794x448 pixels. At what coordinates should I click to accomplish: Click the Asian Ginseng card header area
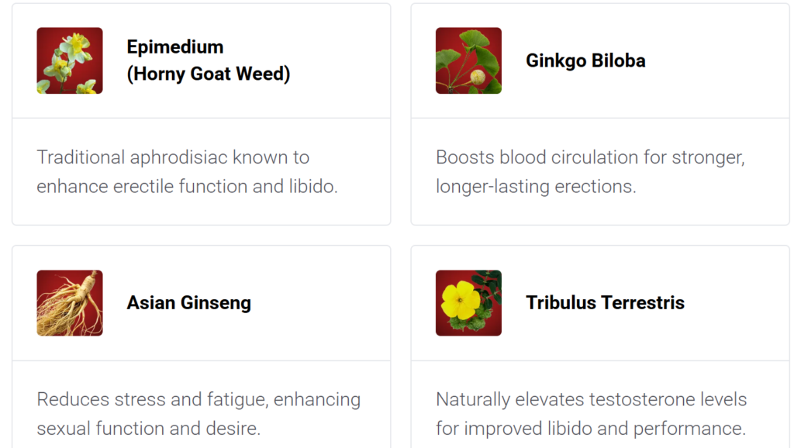(201, 303)
